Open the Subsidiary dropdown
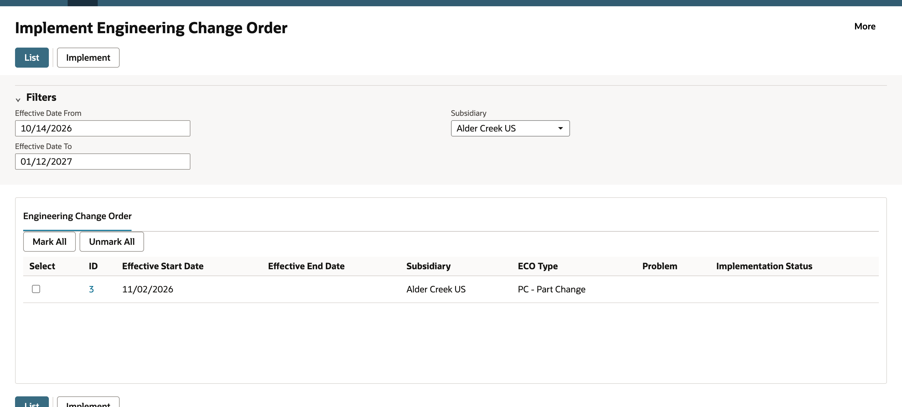 point(510,128)
